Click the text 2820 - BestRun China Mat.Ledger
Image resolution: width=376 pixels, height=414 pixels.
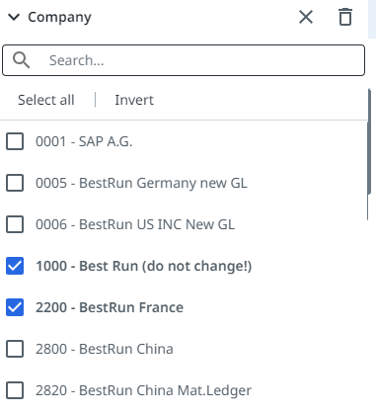pyautogui.click(x=143, y=390)
